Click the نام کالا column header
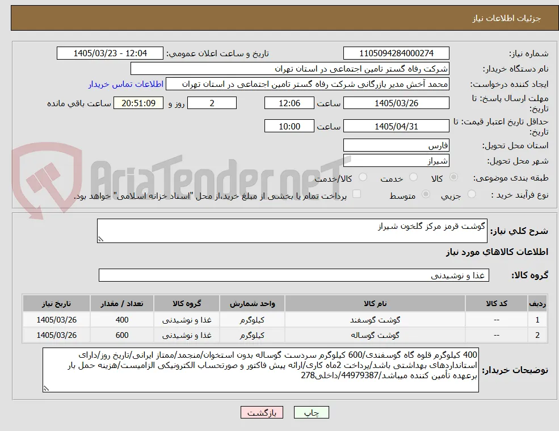The width and height of the screenshot is (559, 431). coord(375,304)
